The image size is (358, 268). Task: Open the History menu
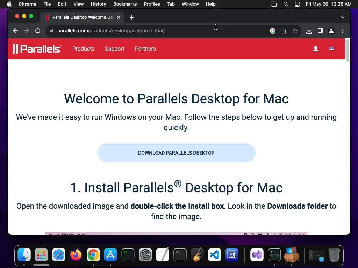click(x=98, y=4)
